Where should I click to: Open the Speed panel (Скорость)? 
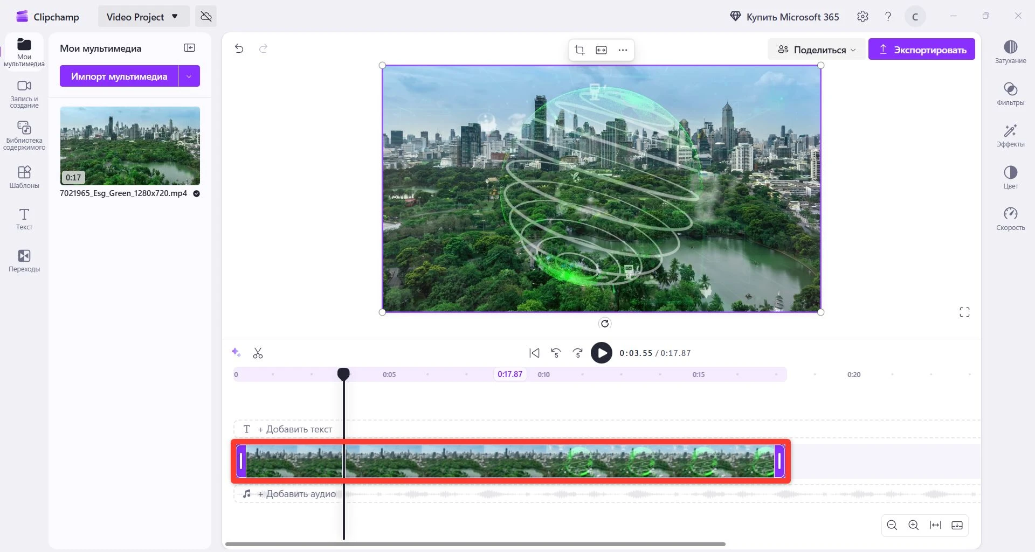click(x=1010, y=219)
